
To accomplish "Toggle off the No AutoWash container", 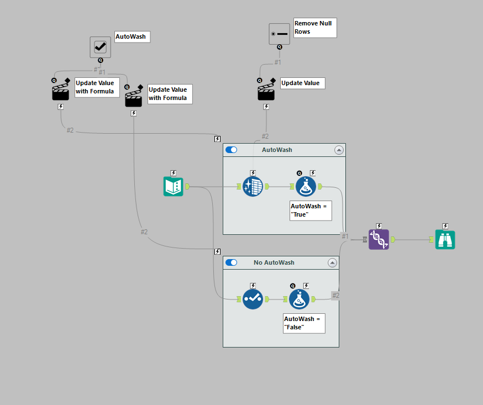I will pos(231,262).
